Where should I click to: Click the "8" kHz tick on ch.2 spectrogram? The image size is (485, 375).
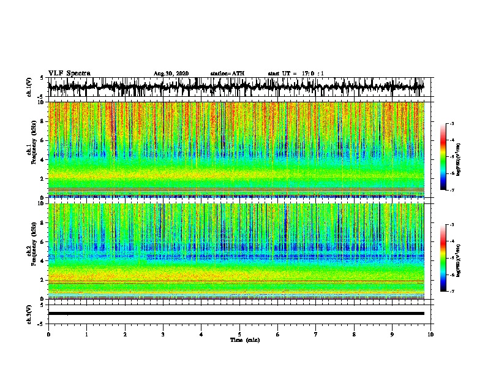43,223
